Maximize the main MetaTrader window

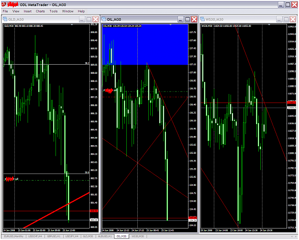click(x=288, y=5)
